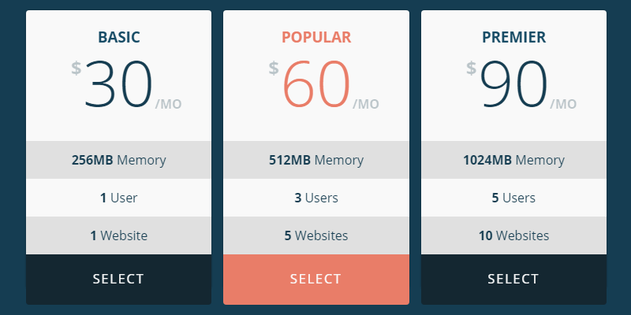This screenshot has height=315, width=631.
Task: Click the 10 Websites row
Action: pos(513,235)
